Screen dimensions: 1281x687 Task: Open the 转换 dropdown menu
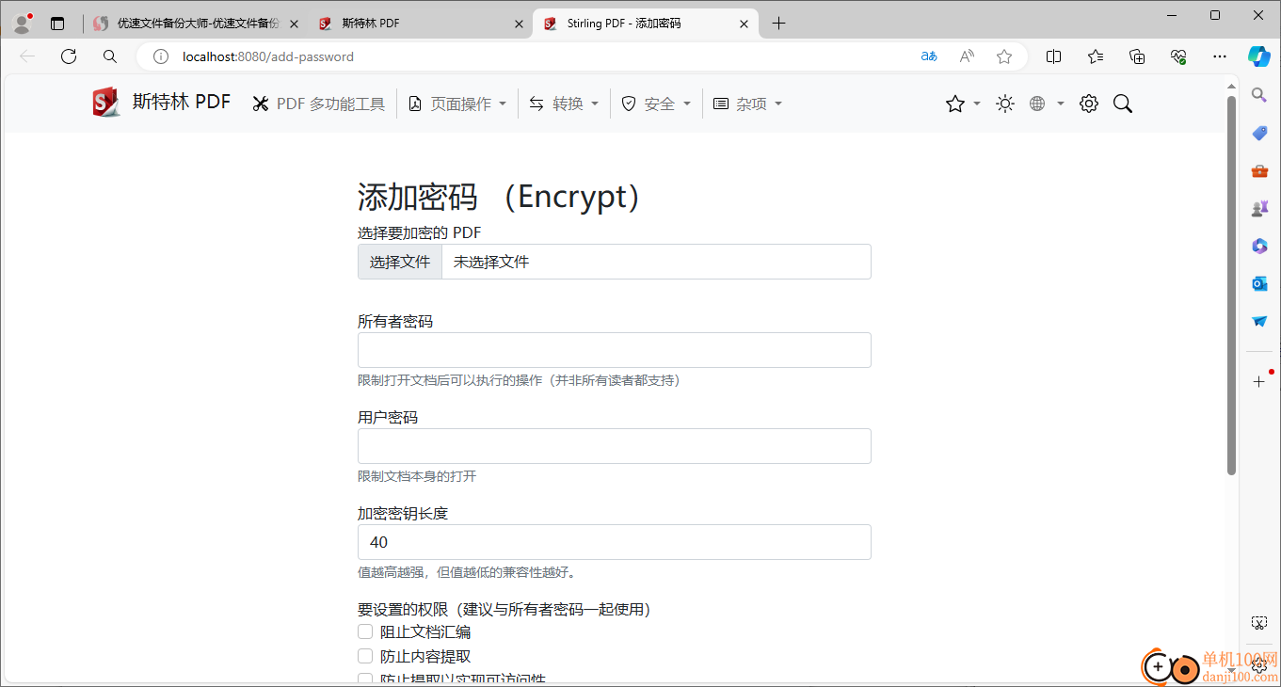(x=564, y=104)
